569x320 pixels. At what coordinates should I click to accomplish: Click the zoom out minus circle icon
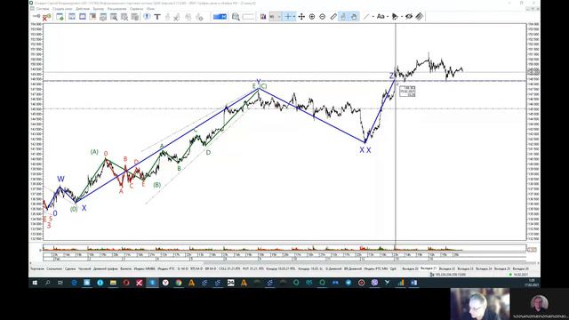click(x=322, y=17)
